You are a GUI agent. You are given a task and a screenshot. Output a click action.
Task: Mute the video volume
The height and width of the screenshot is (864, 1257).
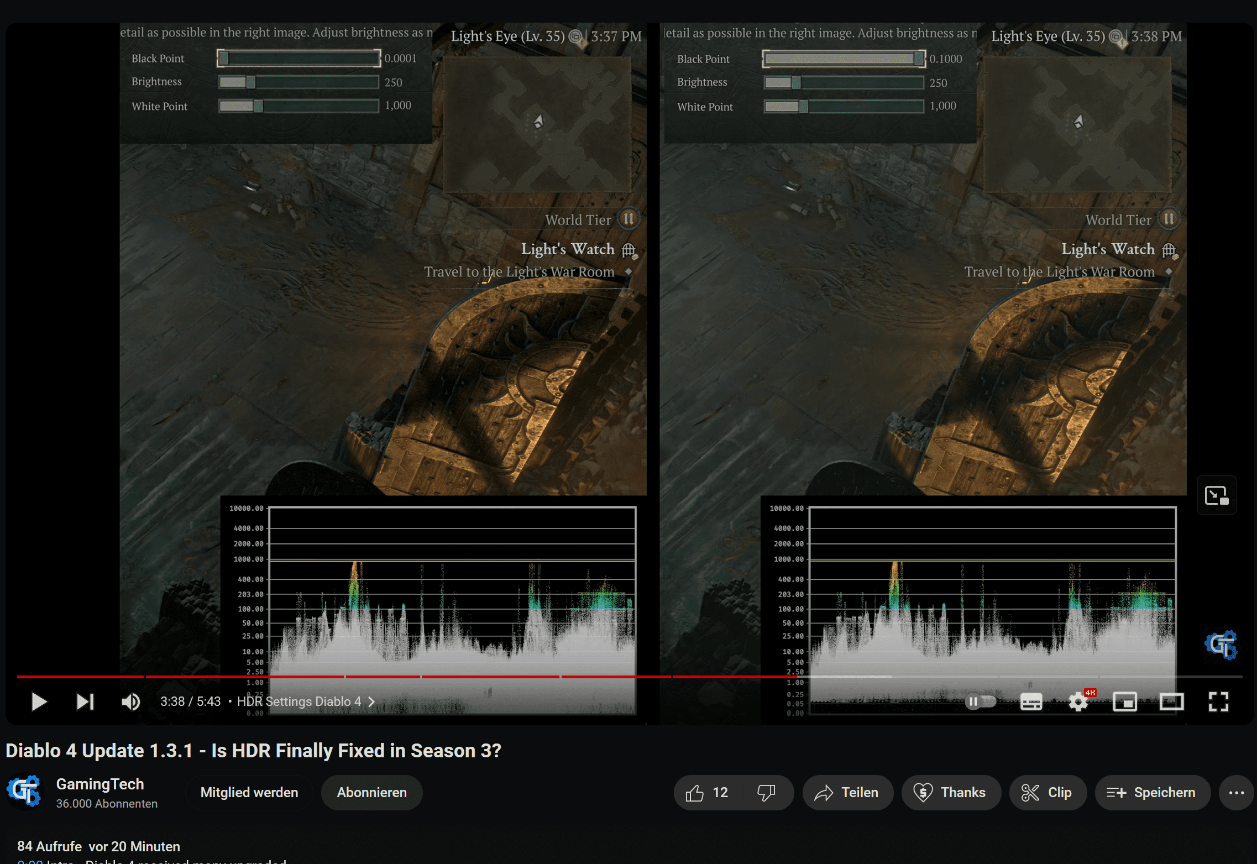[130, 701]
